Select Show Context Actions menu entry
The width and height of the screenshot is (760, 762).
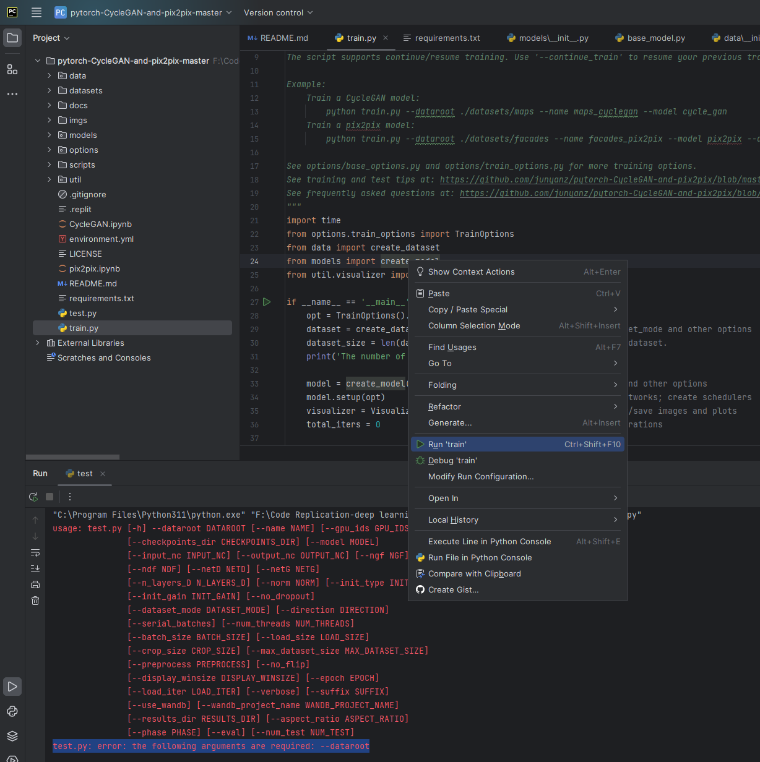[517, 272]
